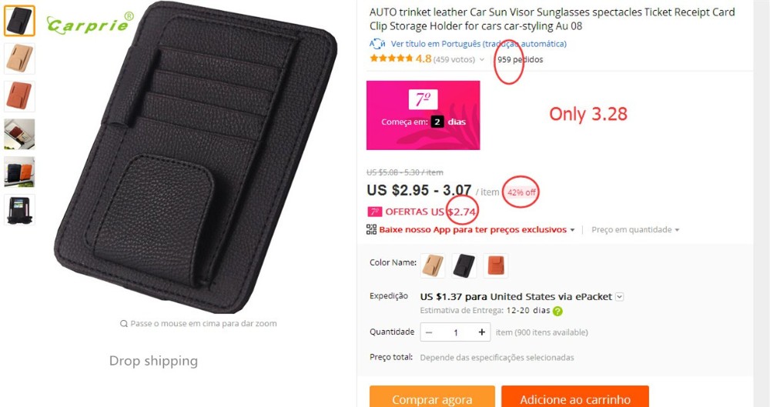Select the orange color option

[495, 265]
